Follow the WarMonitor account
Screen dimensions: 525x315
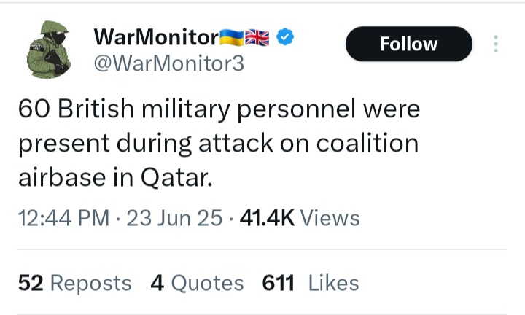(409, 44)
